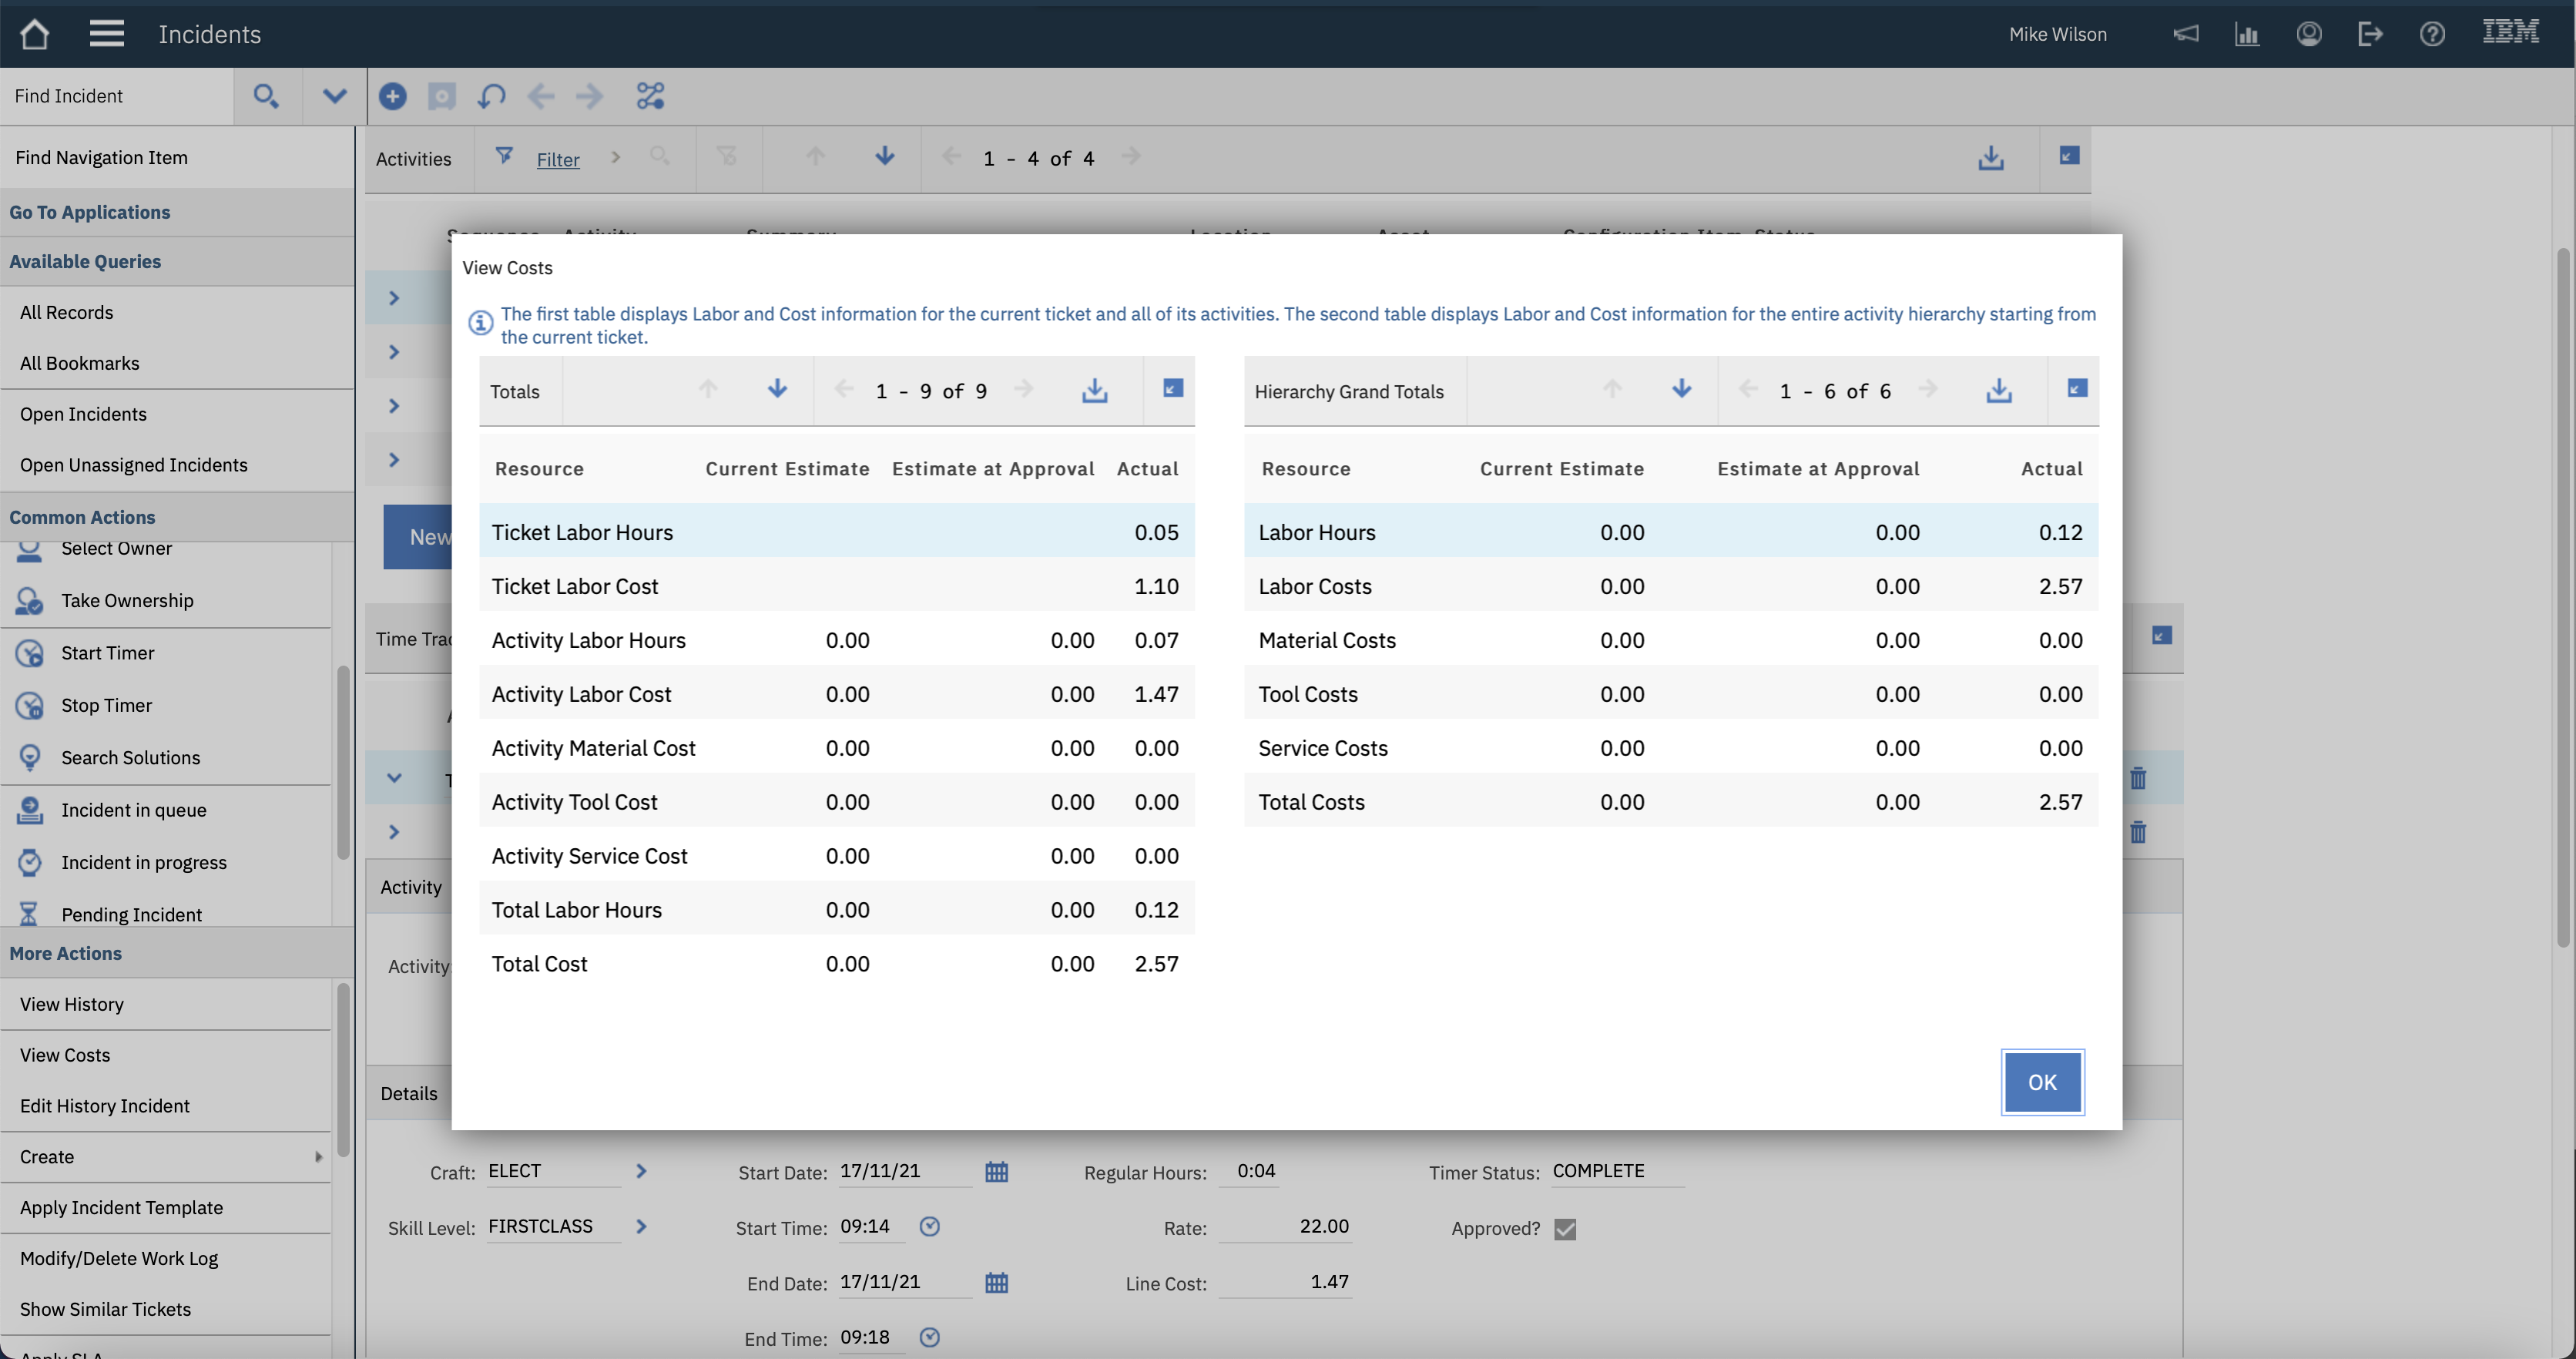Screen dimensions: 2576x1359
Task: Select View History from More Actions
Action: [x=71, y=1004]
